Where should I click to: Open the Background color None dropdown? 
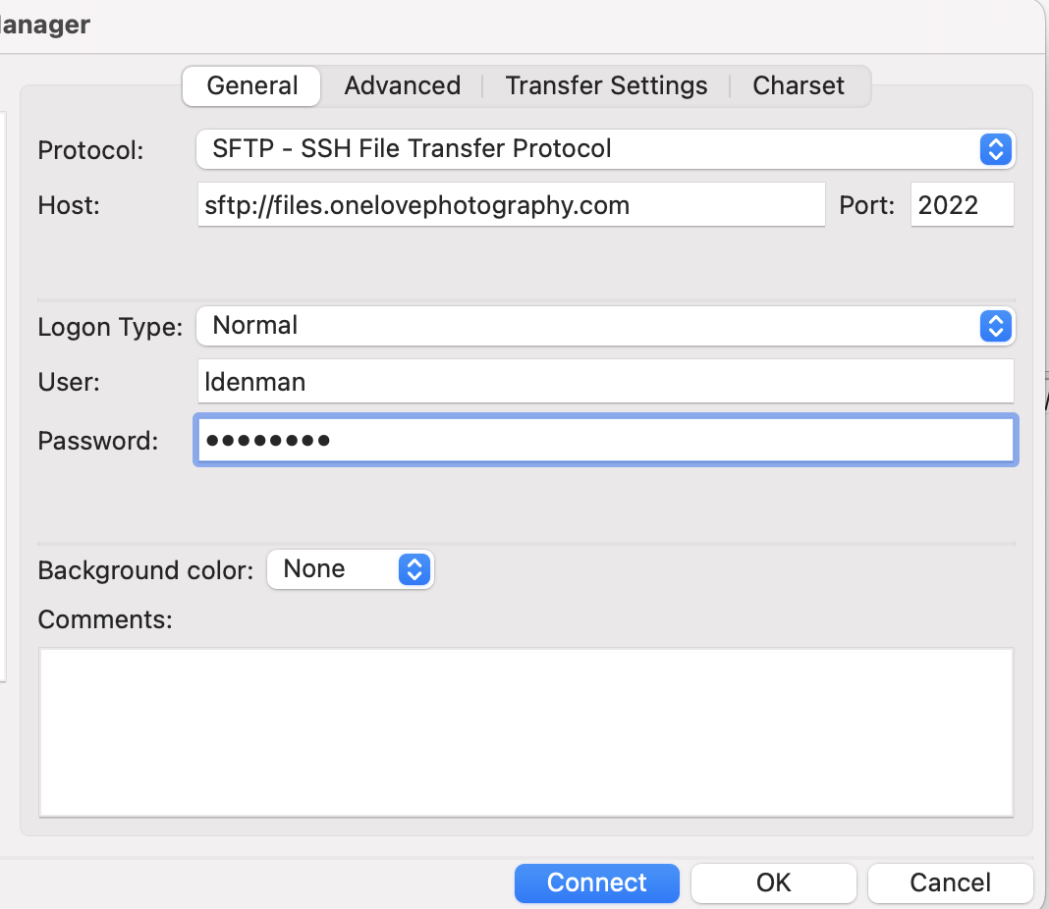pos(334,569)
